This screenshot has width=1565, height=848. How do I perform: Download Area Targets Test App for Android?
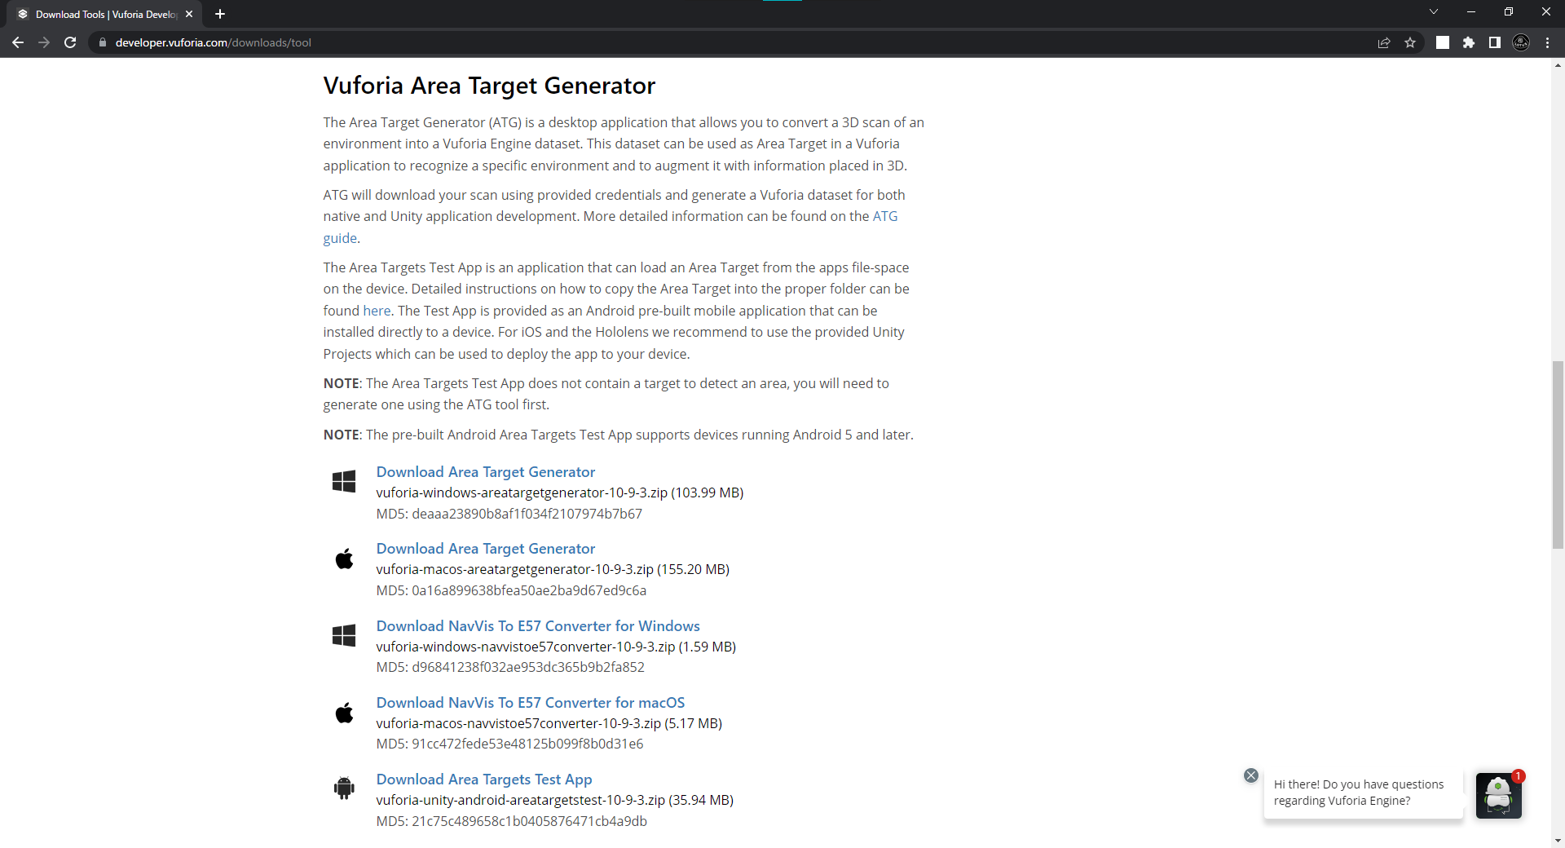pyautogui.click(x=483, y=780)
